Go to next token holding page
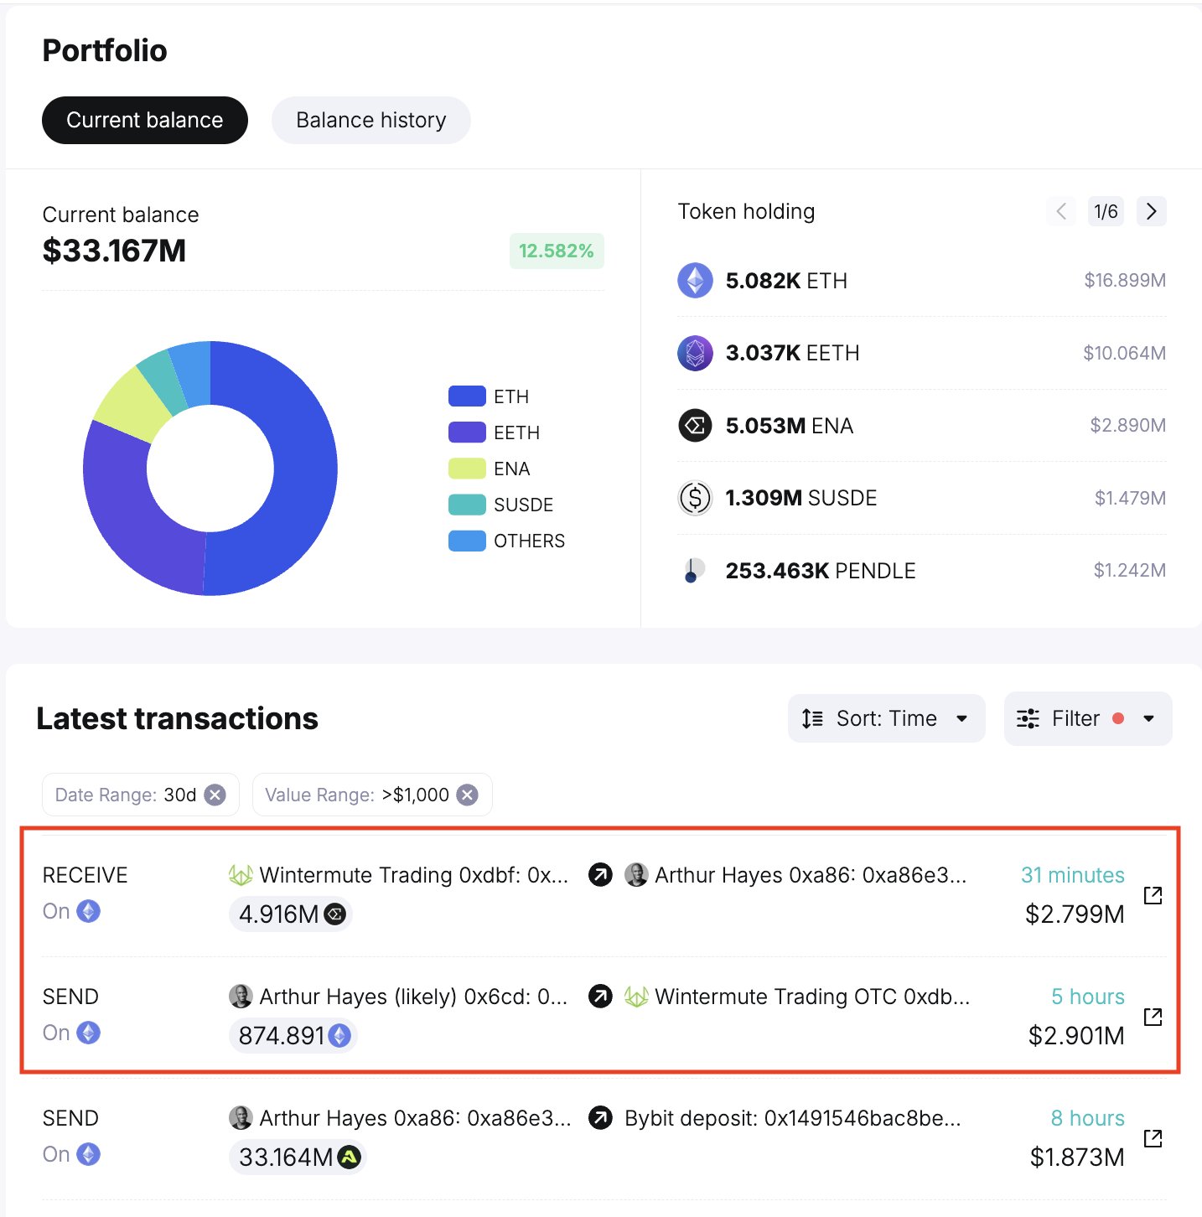This screenshot has width=1202, height=1217. click(1151, 211)
